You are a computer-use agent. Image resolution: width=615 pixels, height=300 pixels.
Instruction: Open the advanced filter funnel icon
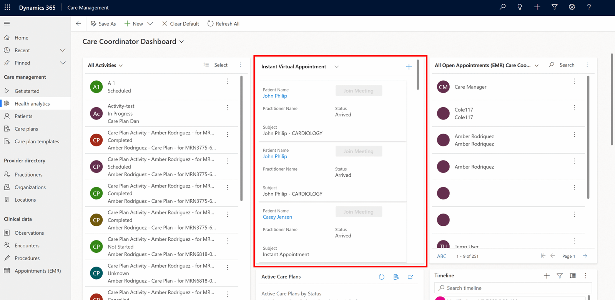click(554, 7)
